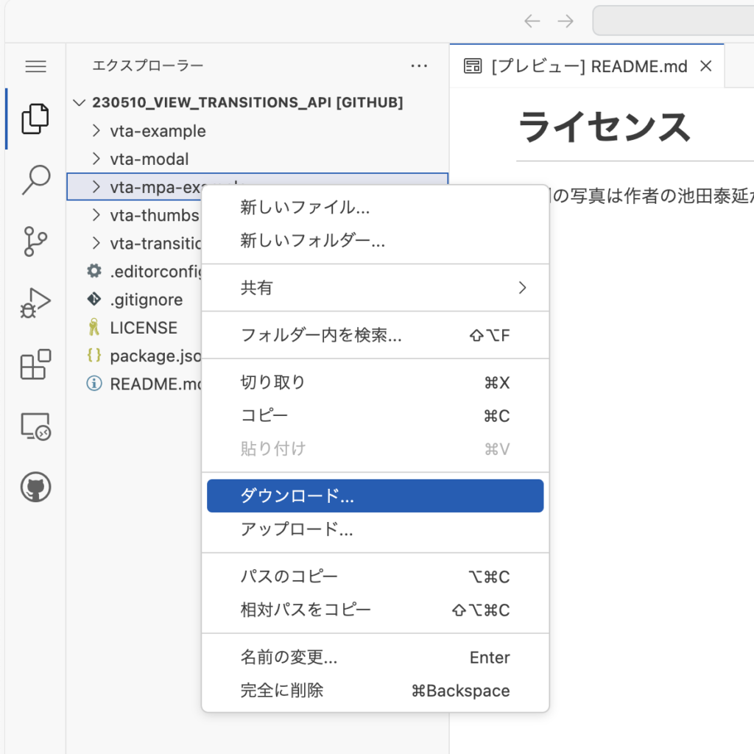The width and height of the screenshot is (754, 754).
Task: Click the ライセンス heading in preview
Action: [605, 127]
